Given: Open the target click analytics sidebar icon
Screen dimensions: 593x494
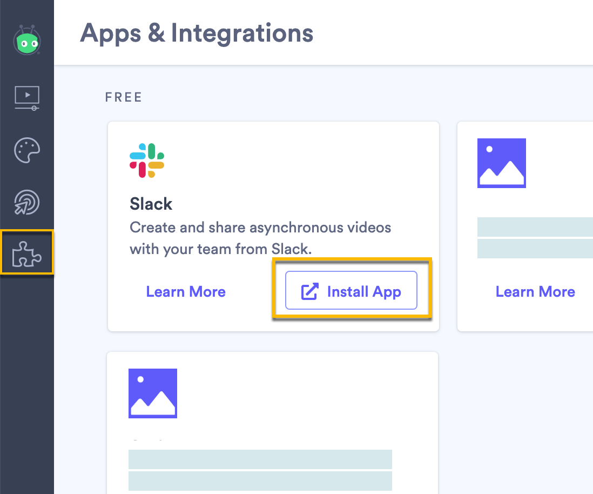Looking at the screenshot, I should (27, 203).
